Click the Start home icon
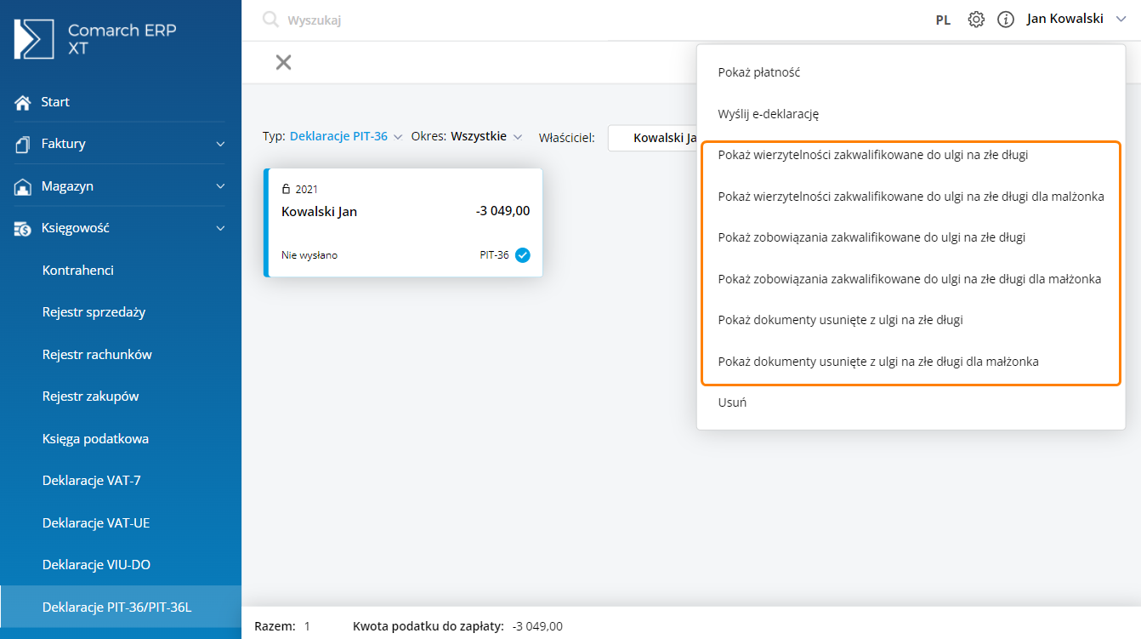This screenshot has height=639, width=1141. click(x=23, y=102)
